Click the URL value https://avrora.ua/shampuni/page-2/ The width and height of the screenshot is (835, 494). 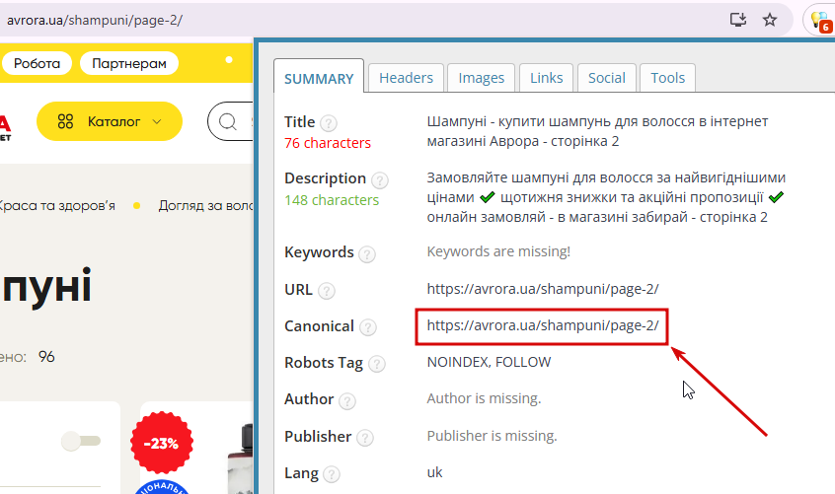tap(543, 289)
